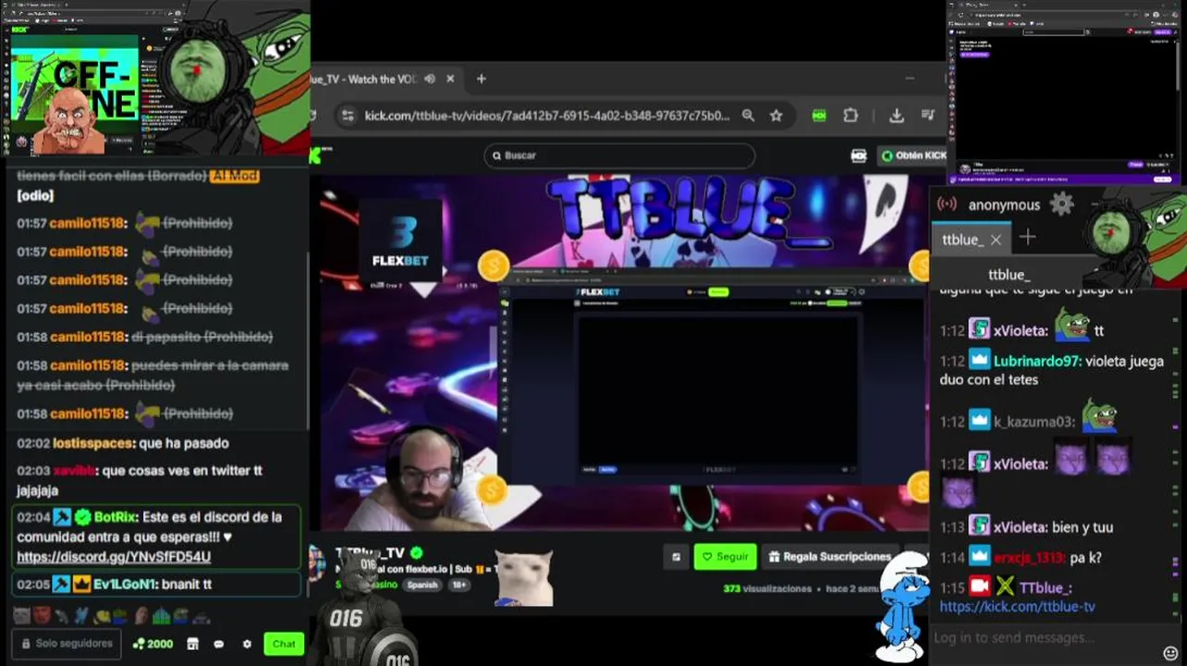Screen dimensions: 1187x666
Task: Mute the Kick browser tab audio
Action: click(430, 79)
